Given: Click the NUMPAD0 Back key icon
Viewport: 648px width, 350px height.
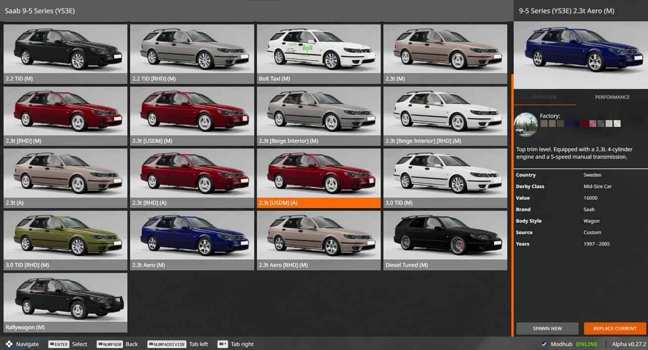Looking at the screenshot, I should click(x=109, y=344).
